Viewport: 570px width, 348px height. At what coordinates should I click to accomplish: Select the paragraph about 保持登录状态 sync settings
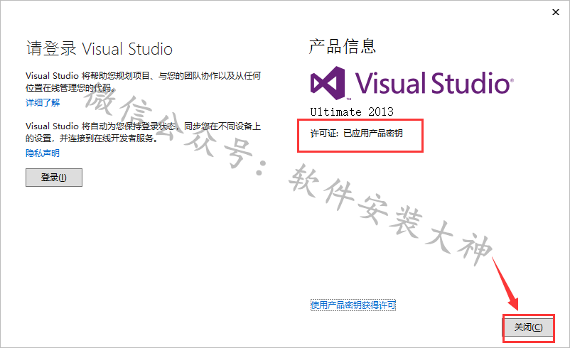pyautogui.click(x=144, y=132)
